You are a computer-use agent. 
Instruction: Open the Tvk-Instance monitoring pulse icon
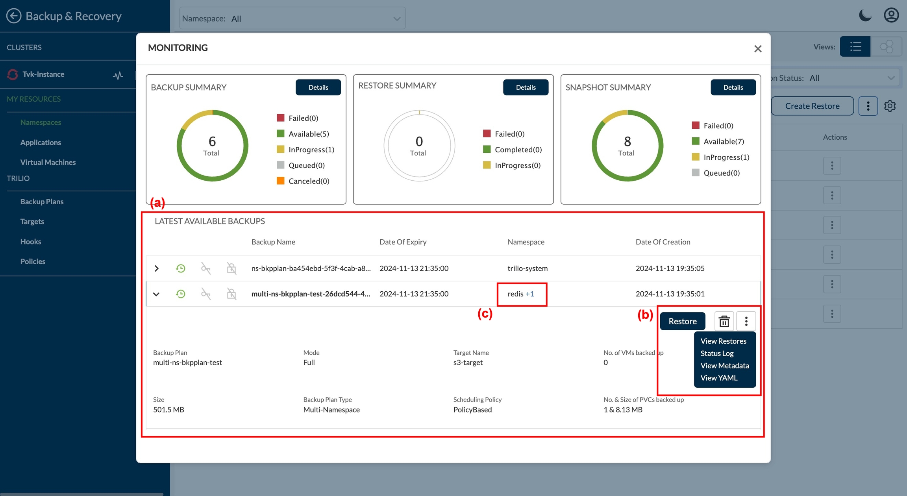[x=118, y=75]
